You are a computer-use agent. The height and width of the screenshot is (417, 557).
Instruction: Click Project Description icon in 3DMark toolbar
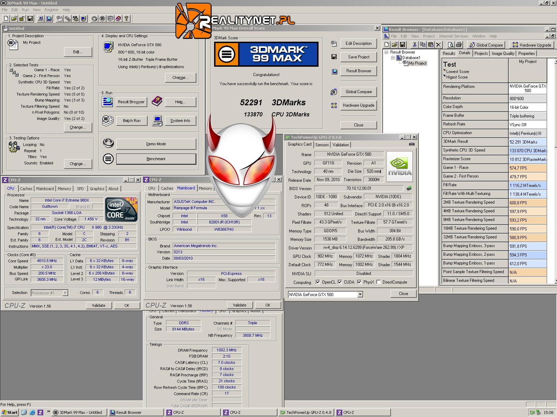60,18
